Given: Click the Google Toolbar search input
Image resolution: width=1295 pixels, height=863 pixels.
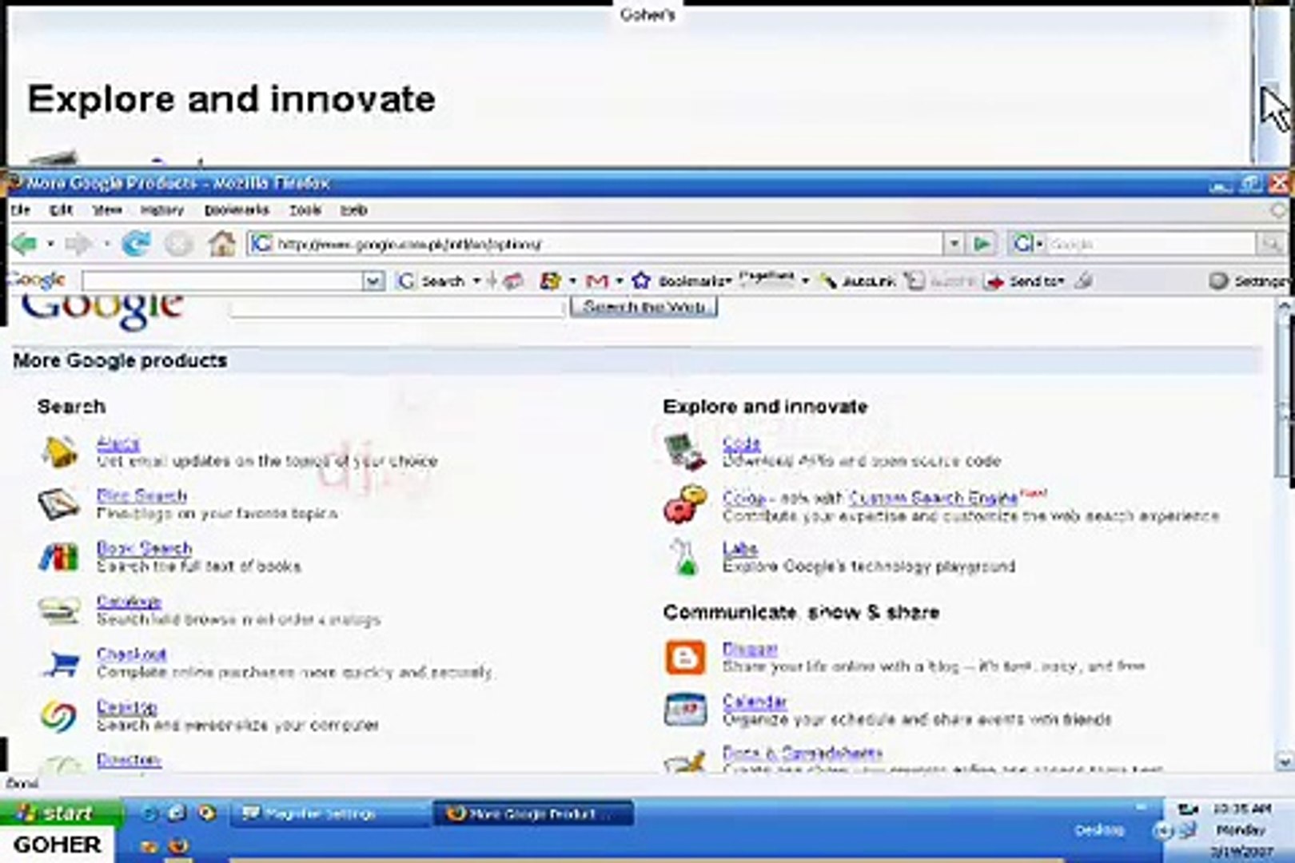Looking at the screenshot, I should click(x=223, y=281).
